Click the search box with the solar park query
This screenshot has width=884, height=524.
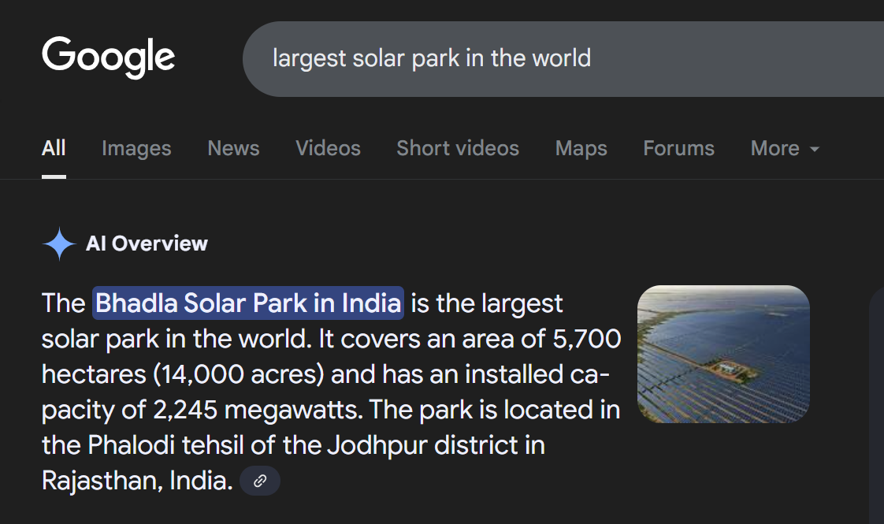tap(563, 58)
